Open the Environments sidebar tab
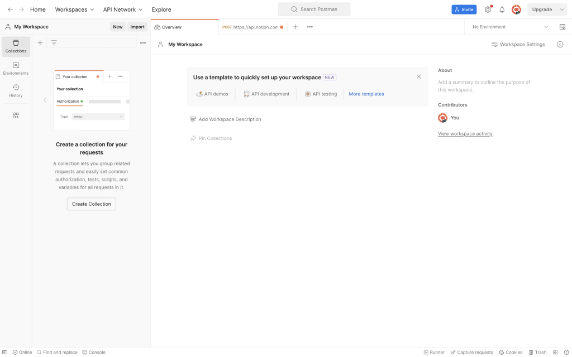 [x=16, y=69]
